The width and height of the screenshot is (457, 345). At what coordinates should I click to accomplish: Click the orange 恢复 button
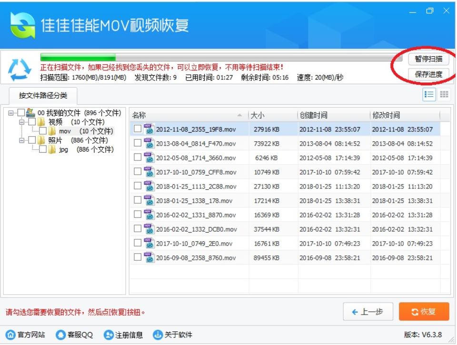[424, 312]
